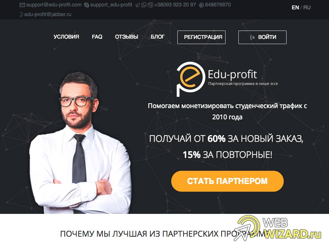Click the email envelope icon
The width and height of the screenshot is (329, 247).
[x=22, y=5]
